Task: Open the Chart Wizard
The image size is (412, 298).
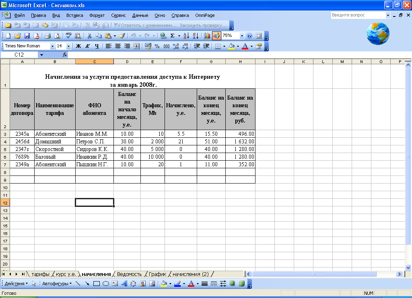Action: click(207, 36)
